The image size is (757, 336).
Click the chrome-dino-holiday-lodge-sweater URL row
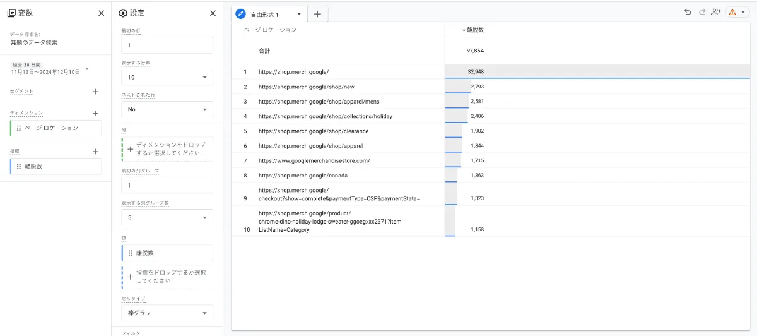click(x=330, y=222)
